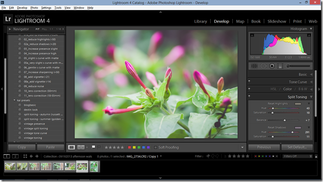This screenshot has height=182, width=323.
Task: Toggle the highlight clipping indicator in histogram
Action: (309, 35)
